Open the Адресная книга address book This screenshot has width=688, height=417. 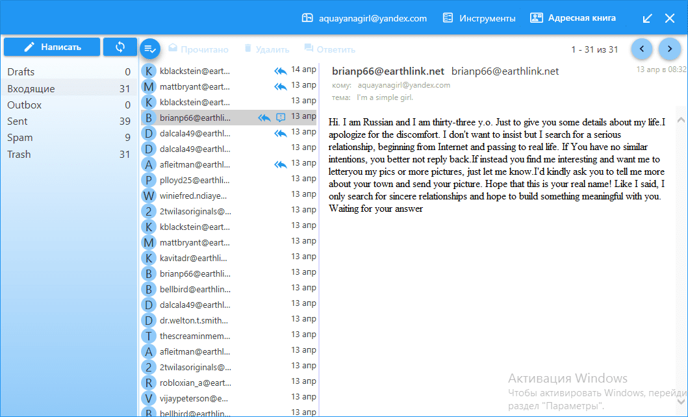(x=573, y=18)
